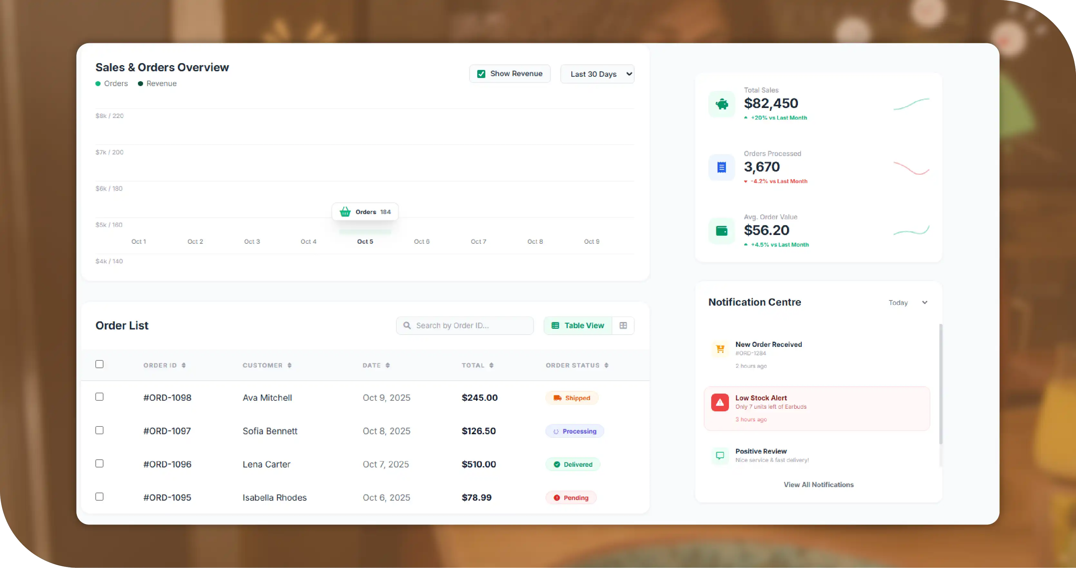This screenshot has width=1076, height=568.
Task: Click the sort arrows beside ORDER STATUS
Action: [606, 365]
